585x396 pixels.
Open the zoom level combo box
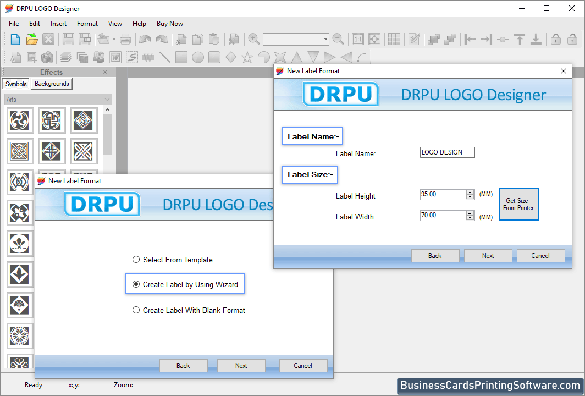(296, 39)
